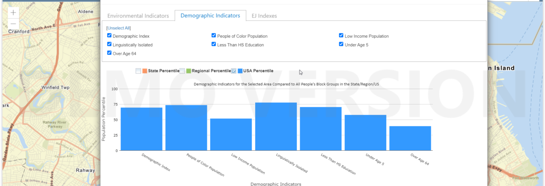Click the green Regional Percentile swatch
The width and height of the screenshot is (545, 186).
(189, 71)
